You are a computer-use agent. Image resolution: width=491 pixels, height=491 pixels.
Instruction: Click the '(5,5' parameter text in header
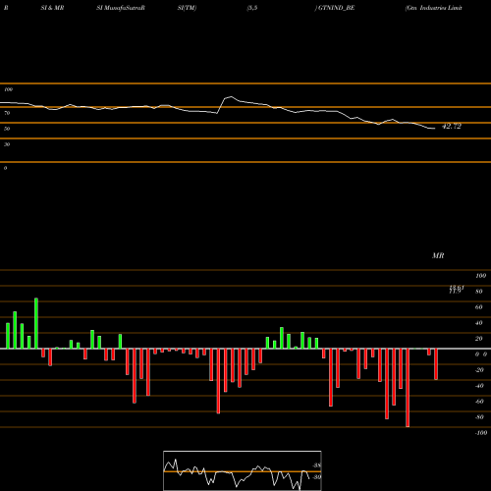coord(252,8)
